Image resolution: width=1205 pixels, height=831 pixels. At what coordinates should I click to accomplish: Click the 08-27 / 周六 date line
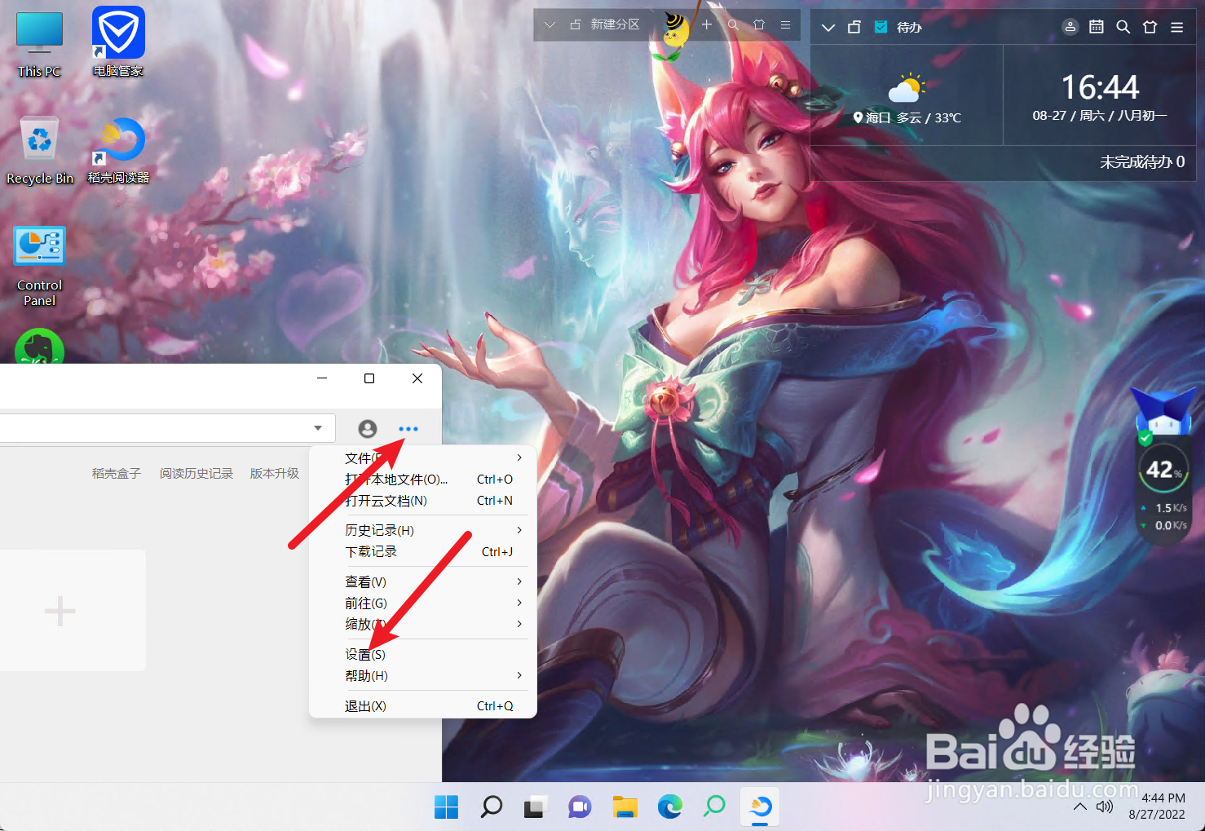[x=1100, y=116]
